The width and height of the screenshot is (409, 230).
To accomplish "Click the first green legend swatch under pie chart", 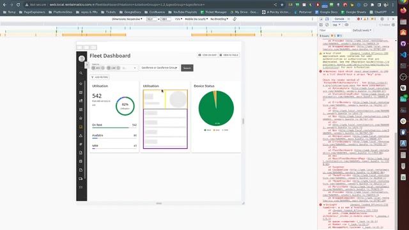I will click(x=205, y=130).
